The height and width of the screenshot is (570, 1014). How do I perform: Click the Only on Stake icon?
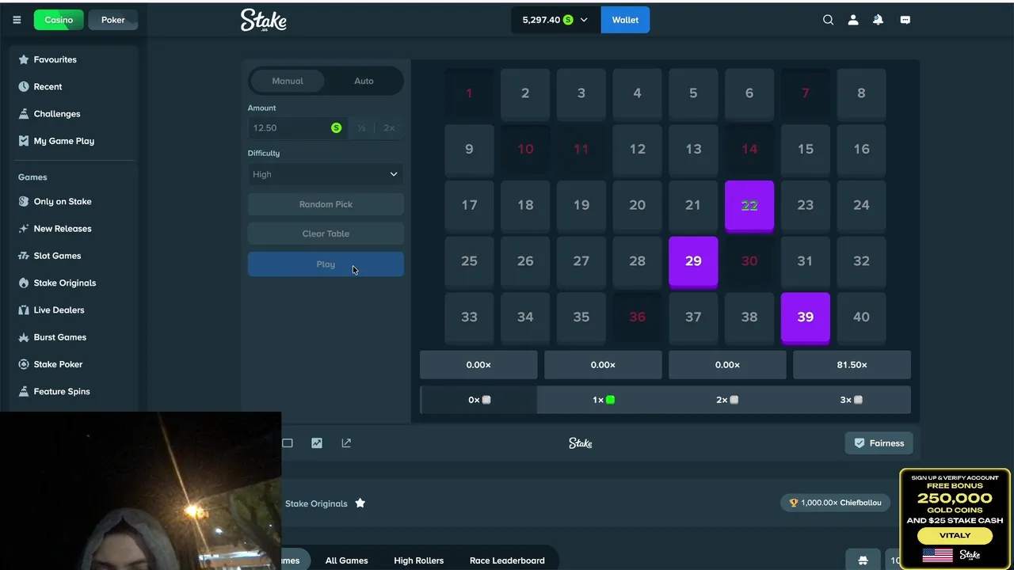[x=24, y=201]
